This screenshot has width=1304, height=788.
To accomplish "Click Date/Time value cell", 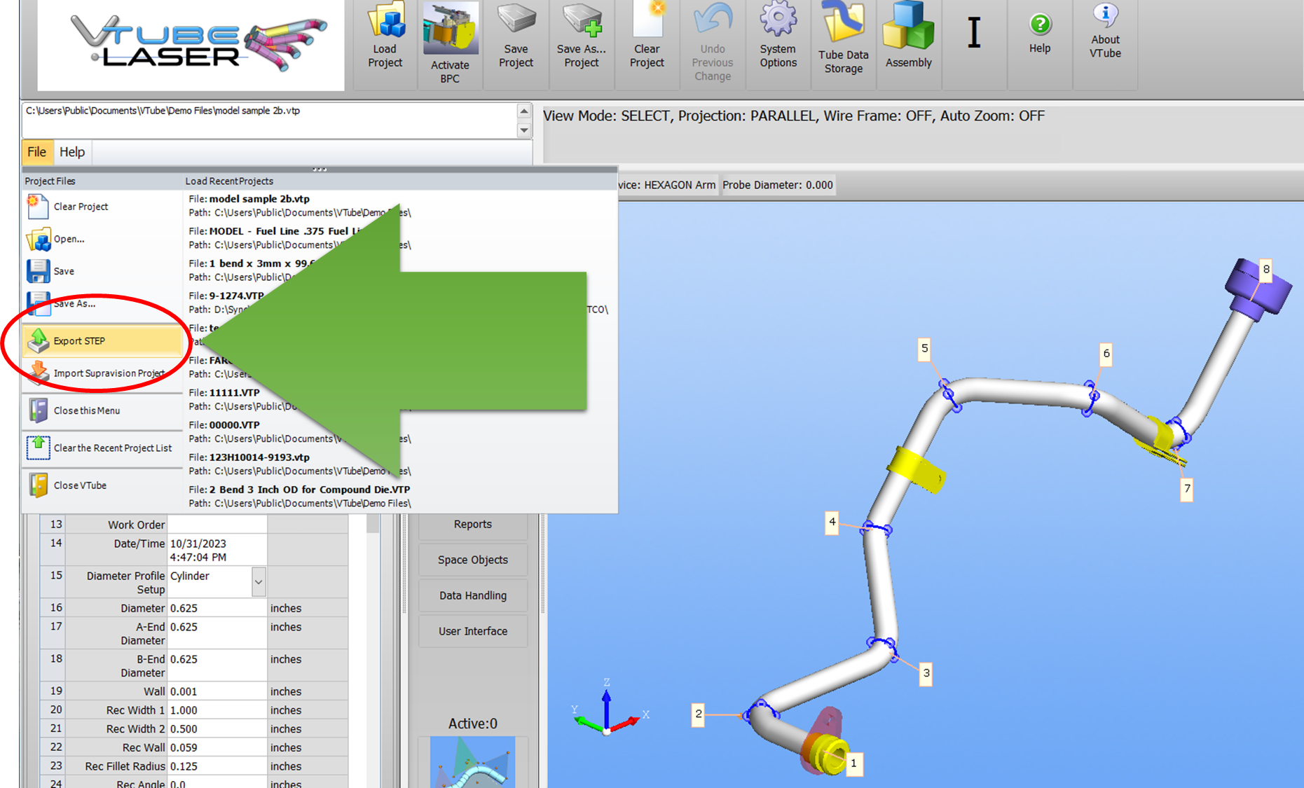I will (x=217, y=550).
